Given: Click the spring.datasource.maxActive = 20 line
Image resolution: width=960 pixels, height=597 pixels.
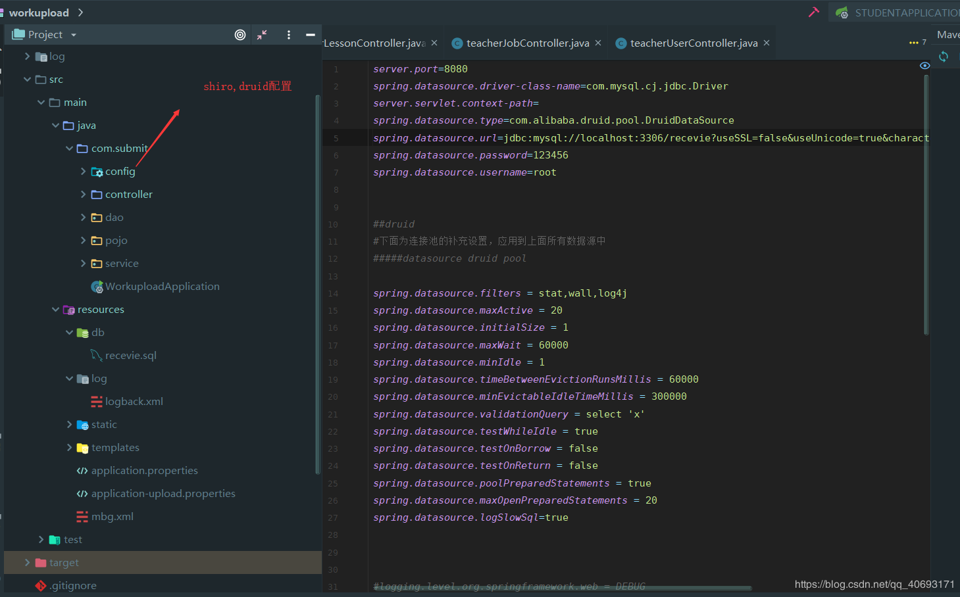Looking at the screenshot, I should (x=468, y=310).
